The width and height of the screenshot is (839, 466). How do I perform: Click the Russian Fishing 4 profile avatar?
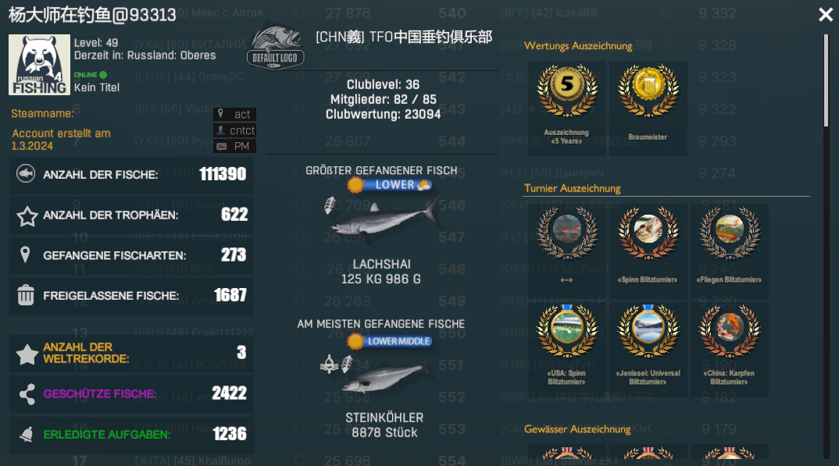(x=39, y=65)
